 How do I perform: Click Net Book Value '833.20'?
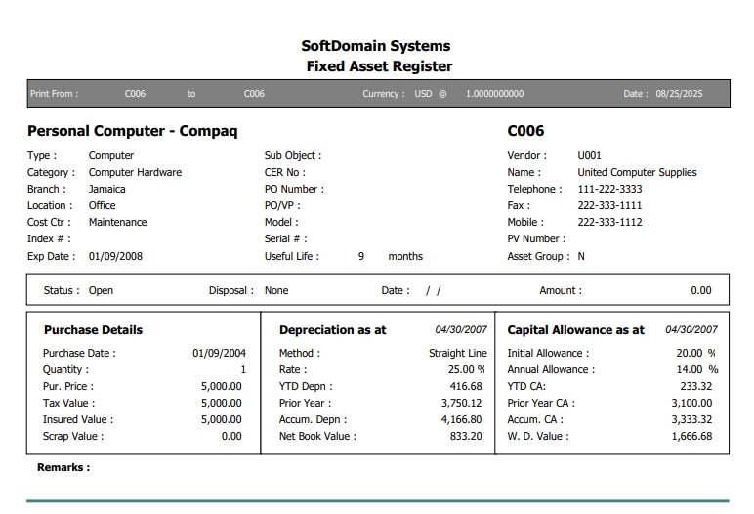pyautogui.click(x=466, y=436)
